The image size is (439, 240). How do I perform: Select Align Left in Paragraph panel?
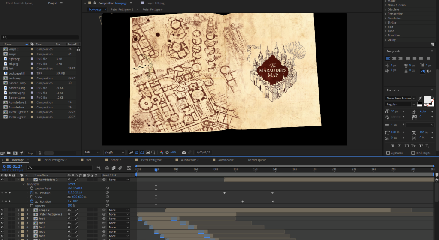point(388,58)
